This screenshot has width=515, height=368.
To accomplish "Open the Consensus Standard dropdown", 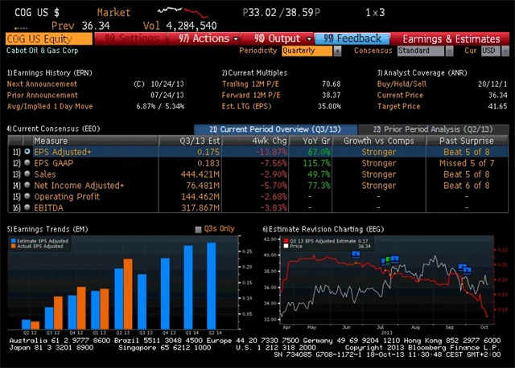I will pos(449,51).
